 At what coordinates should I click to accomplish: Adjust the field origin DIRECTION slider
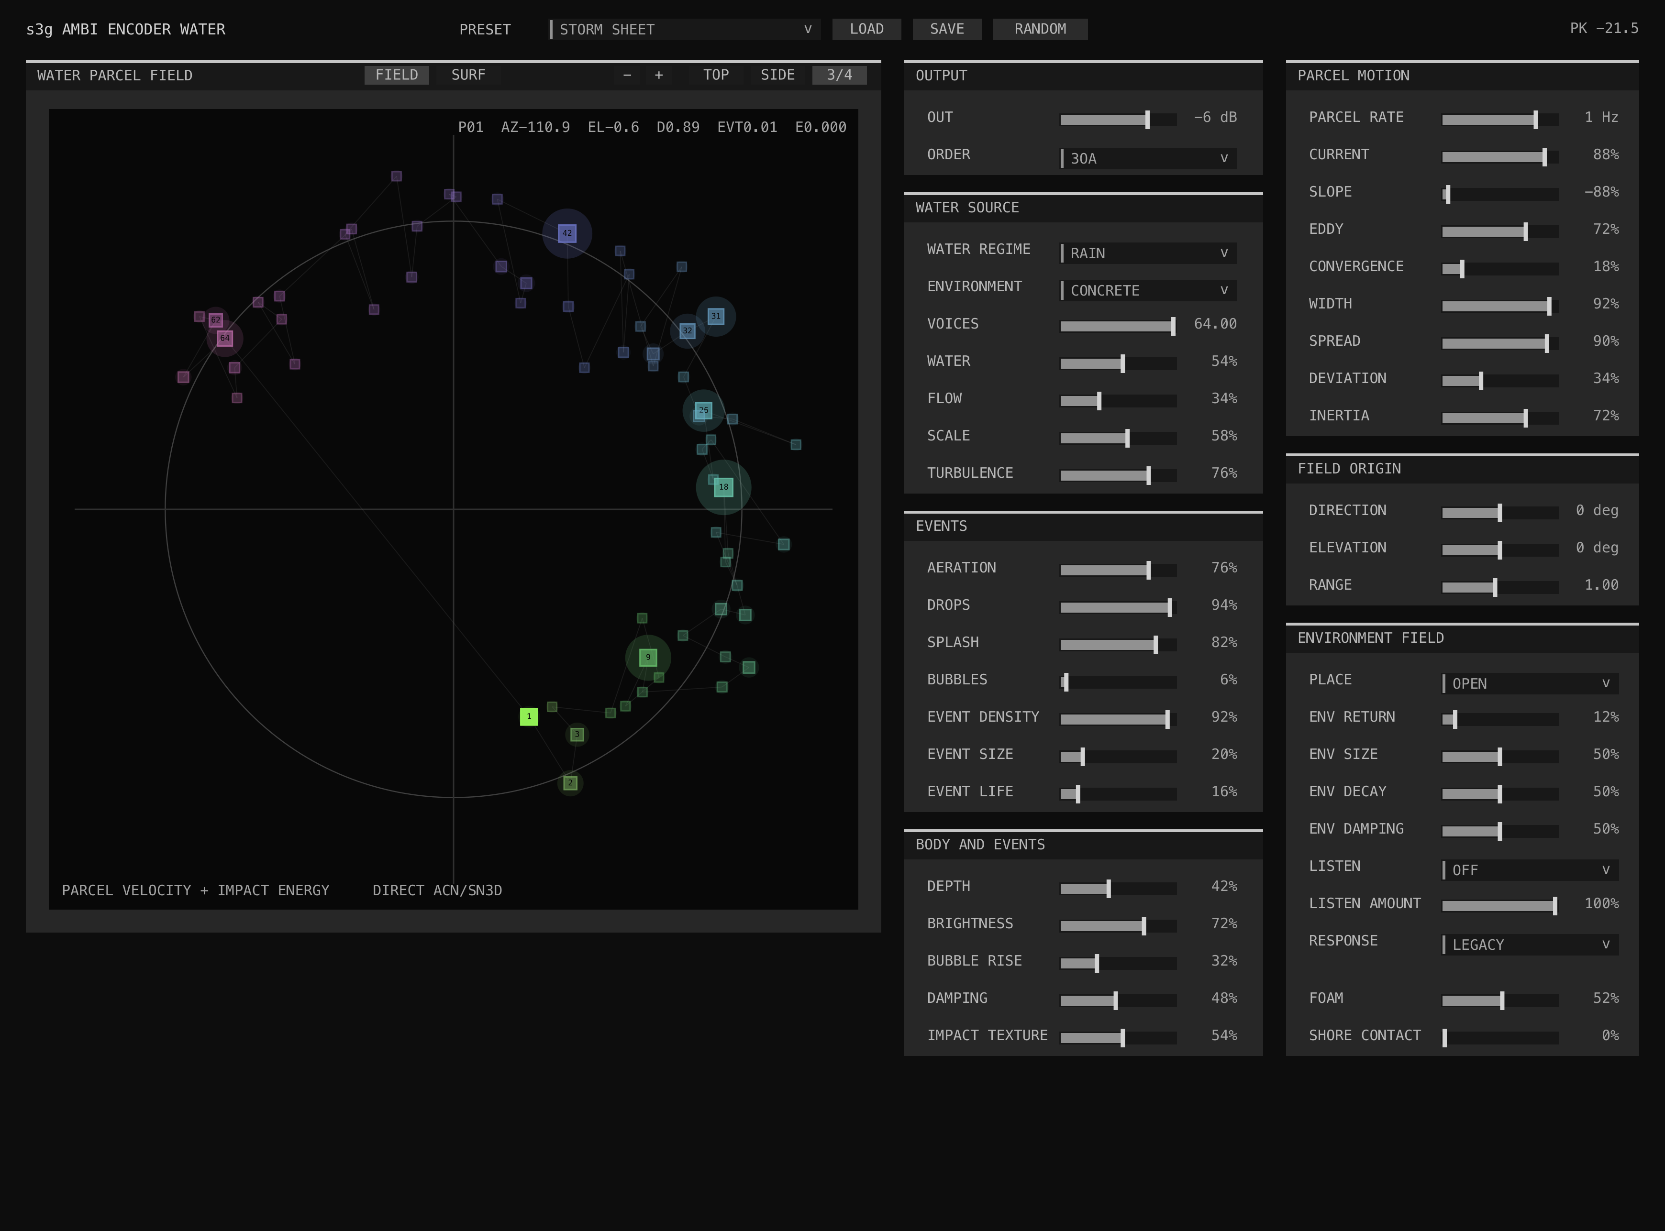click(x=1500, y=512)
